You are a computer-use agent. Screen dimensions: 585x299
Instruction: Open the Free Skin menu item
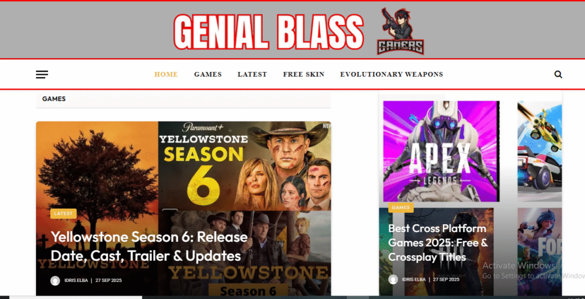coord(304,74)
